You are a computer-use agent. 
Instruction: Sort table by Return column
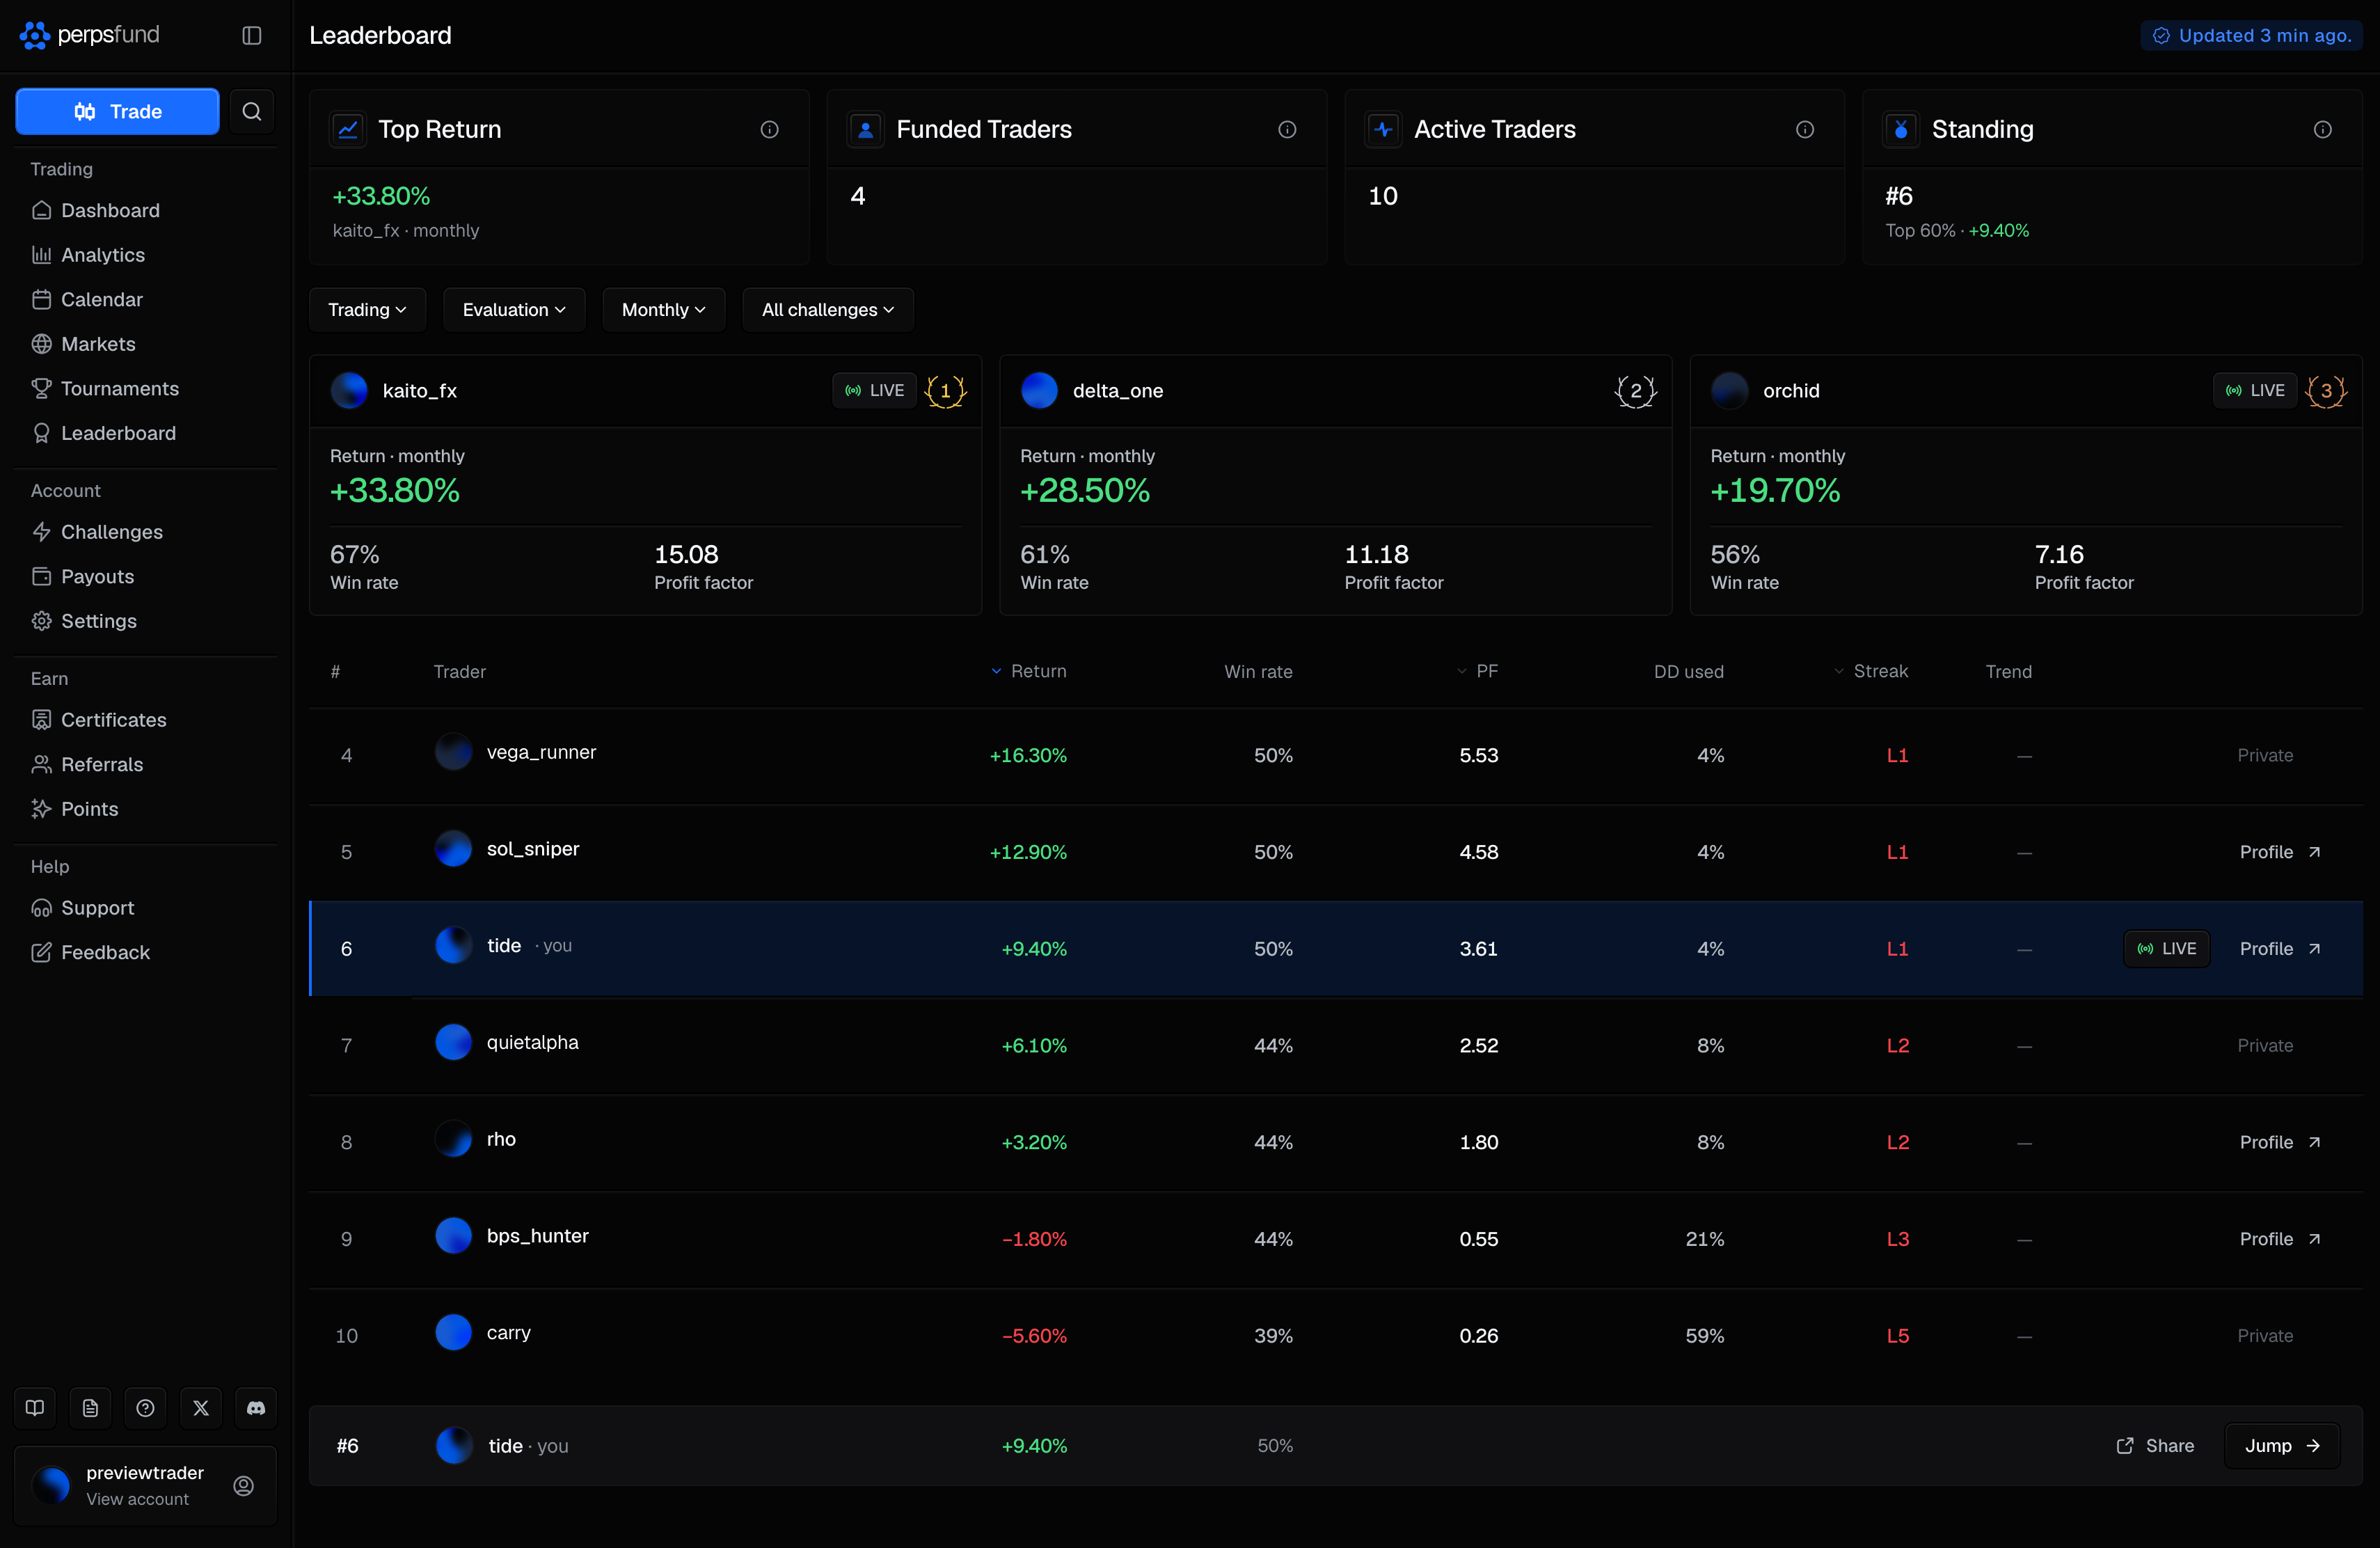click(1029, 671)
